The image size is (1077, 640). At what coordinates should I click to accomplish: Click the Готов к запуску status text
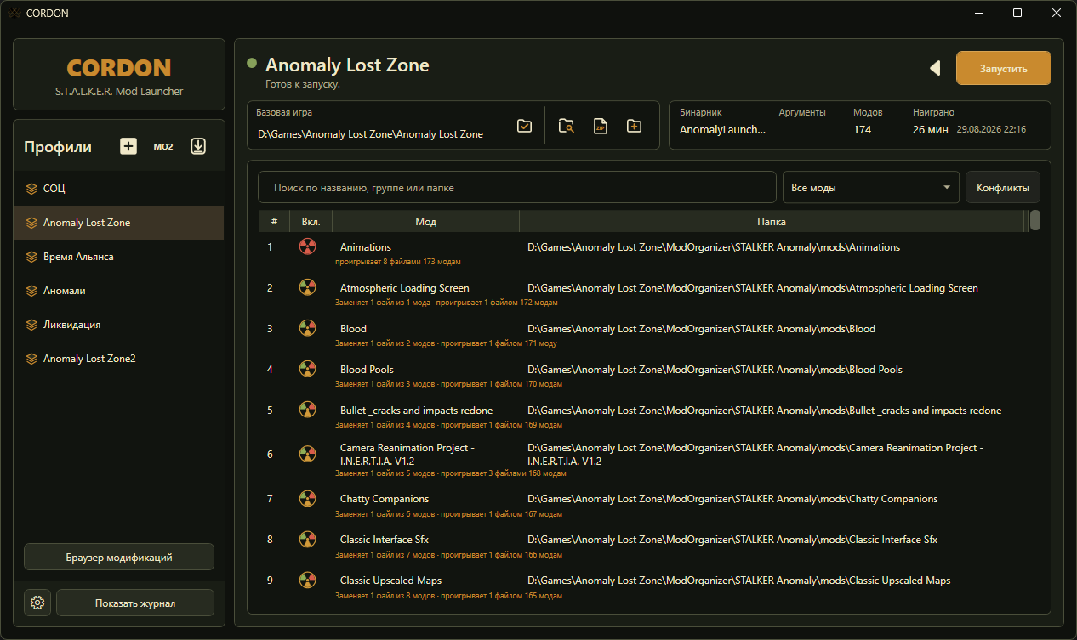point(302,84)
